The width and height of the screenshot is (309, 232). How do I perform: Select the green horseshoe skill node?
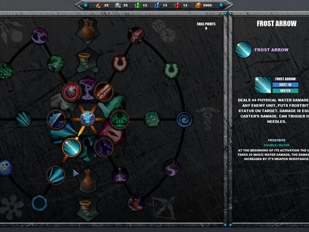[x=171, y=70]
